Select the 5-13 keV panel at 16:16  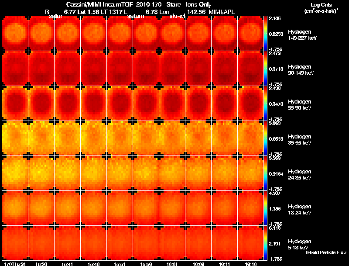tap(250, 243)
